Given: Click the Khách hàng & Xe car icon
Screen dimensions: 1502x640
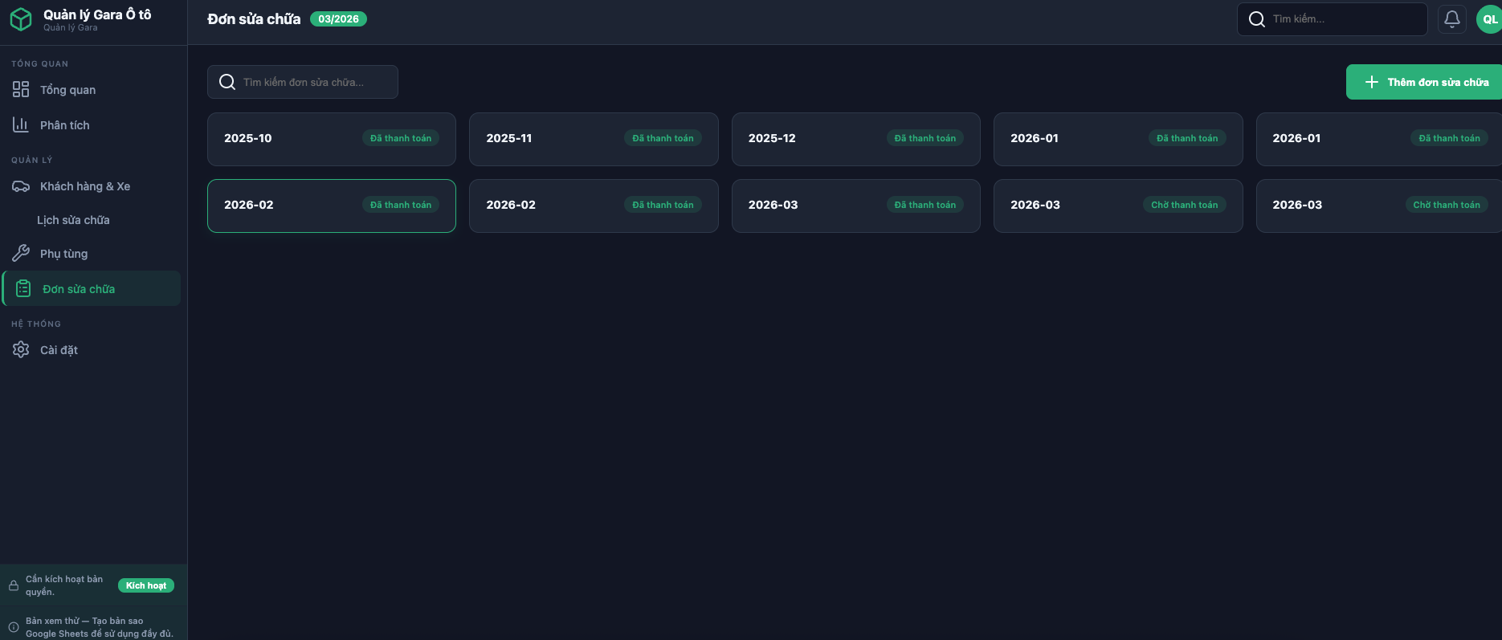Looking at the screenshot, I should 21,186.
